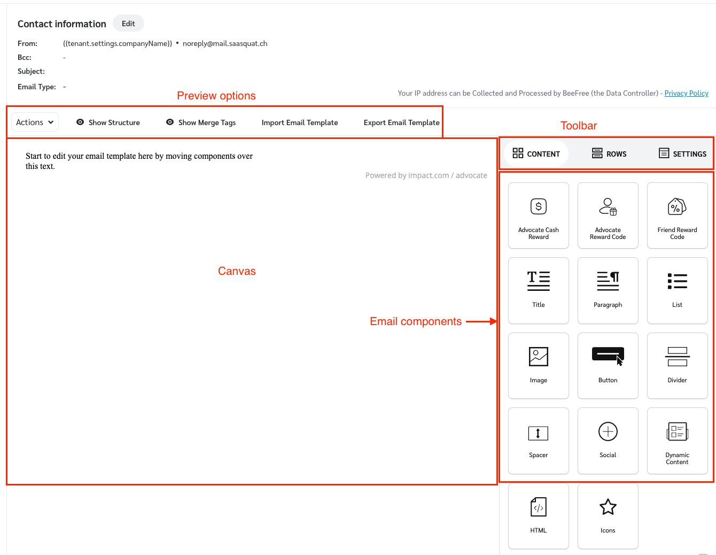716x555 pixels.
Task: Select the Button component tile
Action: pyautogui.click(x=608, y=366)
